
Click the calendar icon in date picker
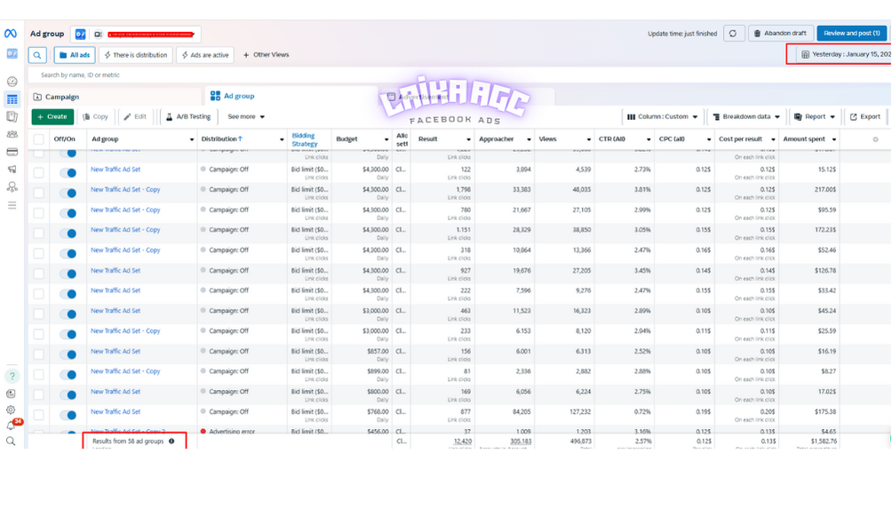(x=805, y=54)
